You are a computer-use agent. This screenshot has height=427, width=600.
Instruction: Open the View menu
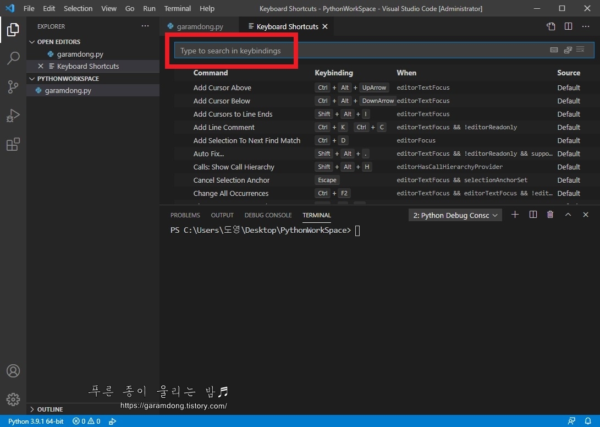(x=109, y=8)
